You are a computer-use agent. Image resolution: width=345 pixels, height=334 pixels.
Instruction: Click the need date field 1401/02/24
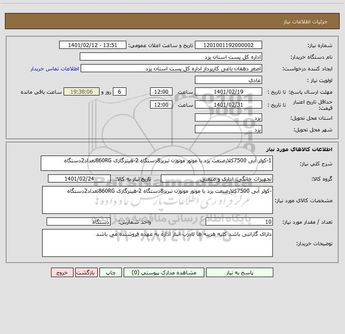click(x=79, y=178)
